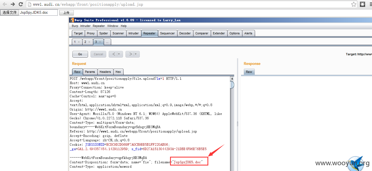Switch to the Comparer tab
This screenshot has height=171, width=372.
[202, 33]
